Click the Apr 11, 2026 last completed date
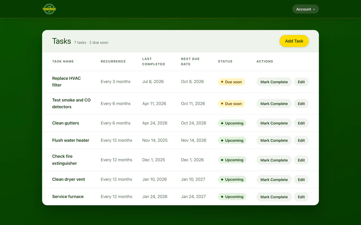 click(154, 103)
